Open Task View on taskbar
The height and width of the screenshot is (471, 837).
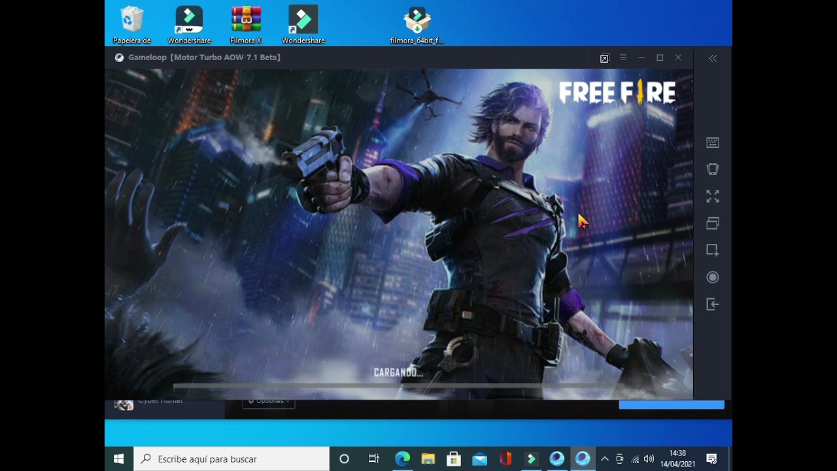coord(373,459)
